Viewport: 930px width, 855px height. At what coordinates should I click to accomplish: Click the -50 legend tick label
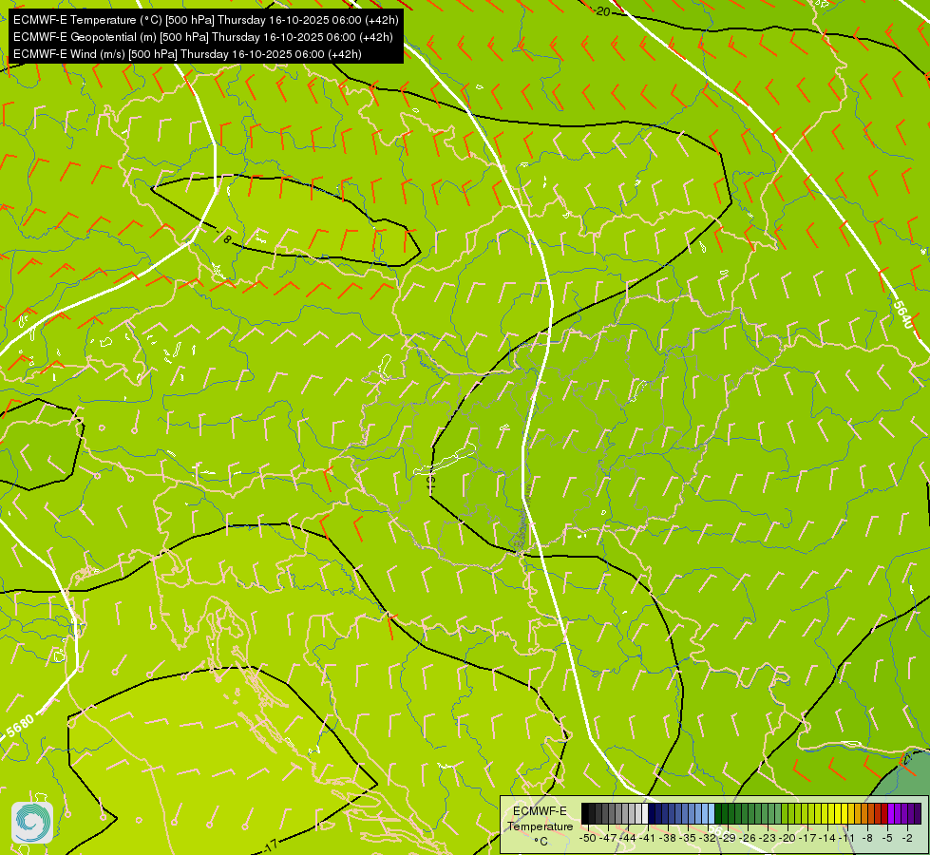[x=588, y=838]
